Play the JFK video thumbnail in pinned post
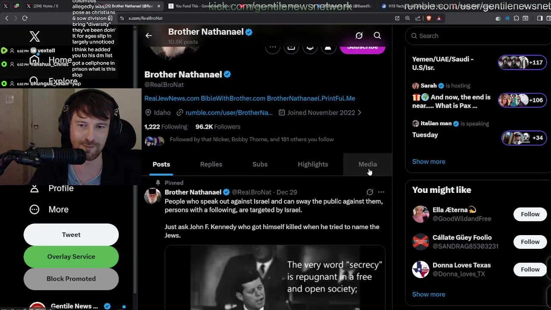This screenshot has height=310, width=551. [275, 278]
